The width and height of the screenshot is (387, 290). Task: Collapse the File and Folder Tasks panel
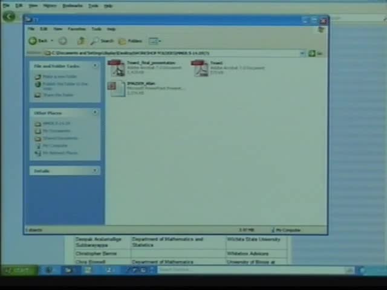coord(95,66)
